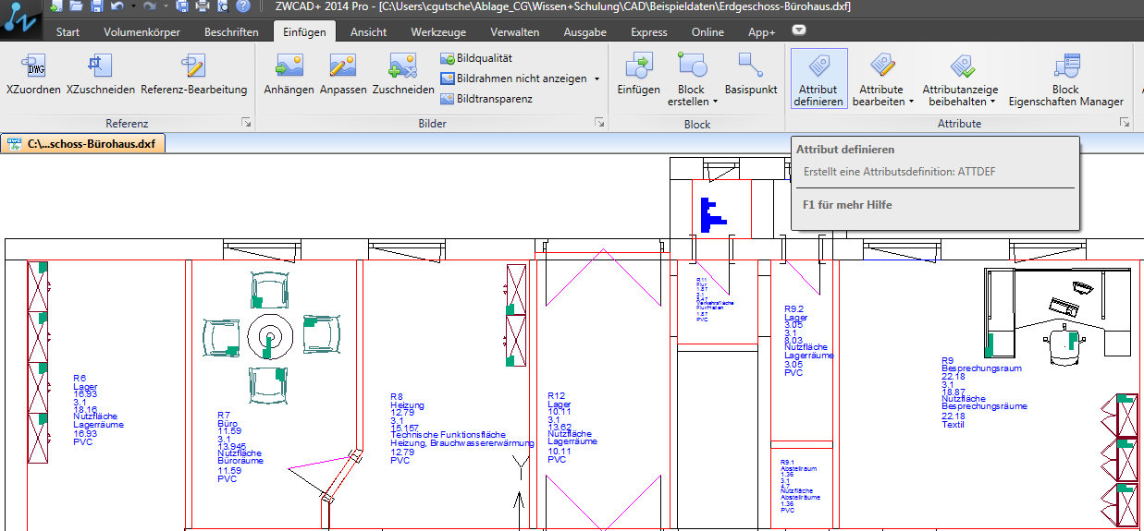Click the save icon in quick access toolbar
This screenshot has height=531, width=1144.
coord(97,7)
